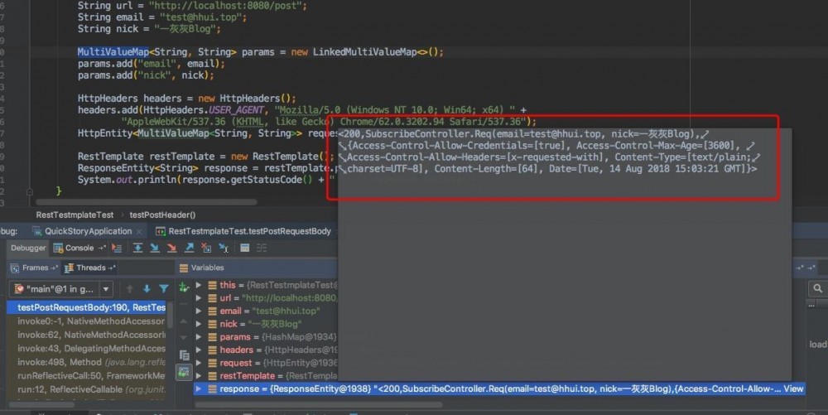Click New Watch green plus icon
Screen dimensions: 828x415
[x=184, y=287]
